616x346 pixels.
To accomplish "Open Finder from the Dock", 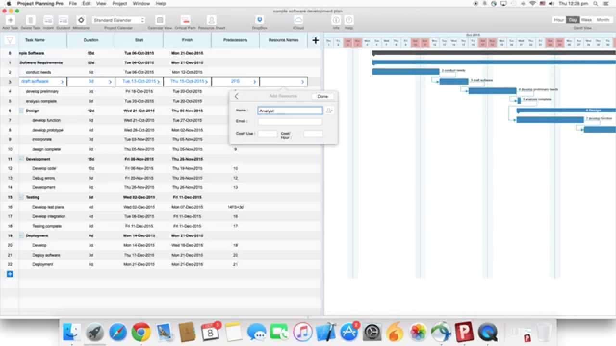I will point(72,332).
